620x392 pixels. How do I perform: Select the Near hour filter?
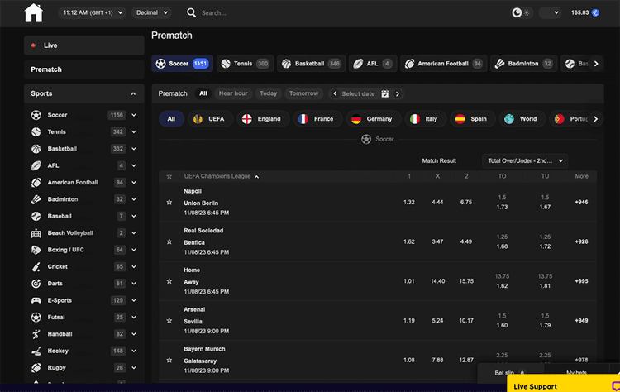[x=233, y=93]
